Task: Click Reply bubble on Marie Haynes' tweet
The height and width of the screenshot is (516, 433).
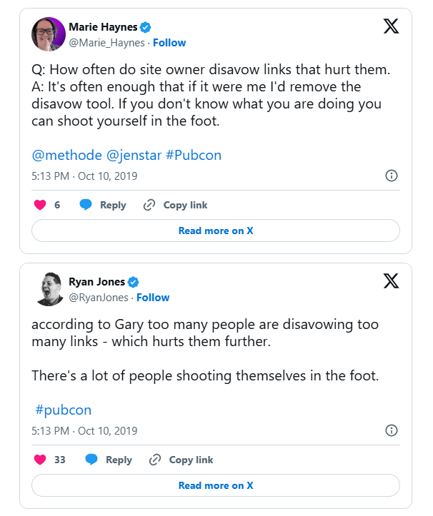Action: [86, 205]
